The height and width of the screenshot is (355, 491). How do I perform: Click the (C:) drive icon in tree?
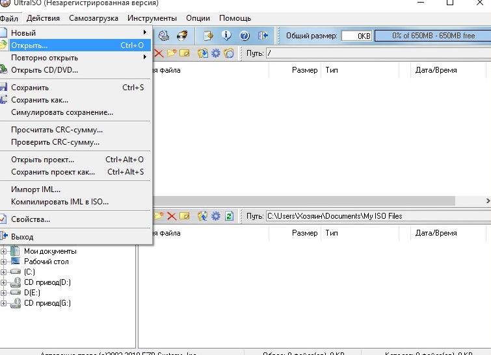click(15, 271)
